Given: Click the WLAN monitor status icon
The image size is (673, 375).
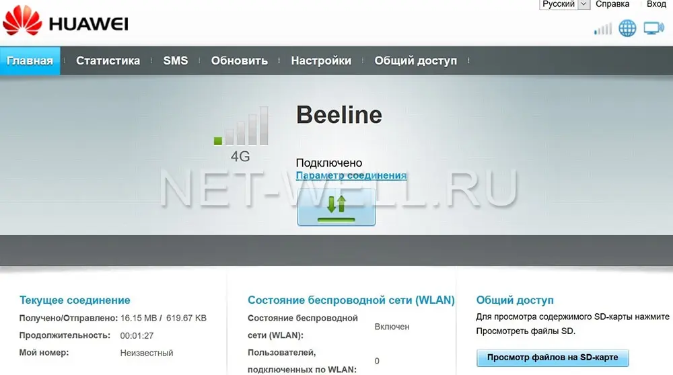Looking at the screenshot, I should 653,28.
